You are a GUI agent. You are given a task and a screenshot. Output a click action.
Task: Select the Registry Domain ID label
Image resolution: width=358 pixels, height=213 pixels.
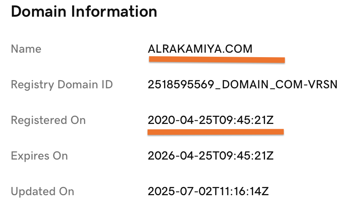pos(62,85)
